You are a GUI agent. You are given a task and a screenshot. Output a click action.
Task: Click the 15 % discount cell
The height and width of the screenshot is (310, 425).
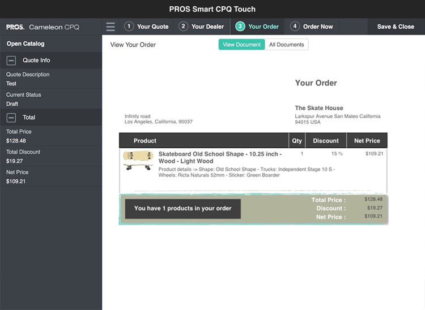(x=337, y=154)
